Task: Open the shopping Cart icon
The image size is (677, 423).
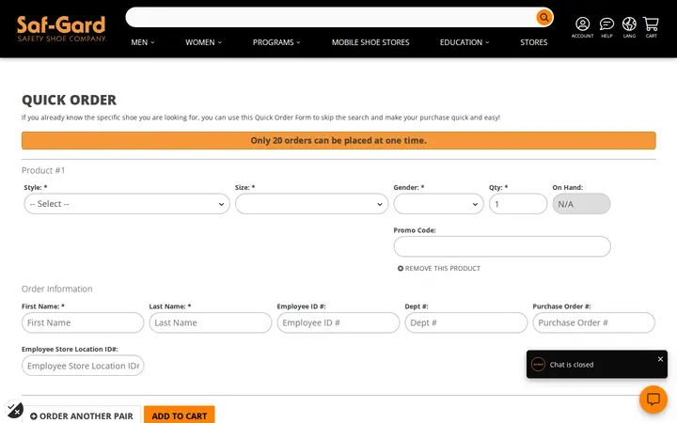Action: [x=651, y=27]
